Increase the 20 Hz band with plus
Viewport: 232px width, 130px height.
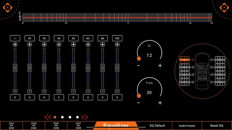tap(15, 44)
